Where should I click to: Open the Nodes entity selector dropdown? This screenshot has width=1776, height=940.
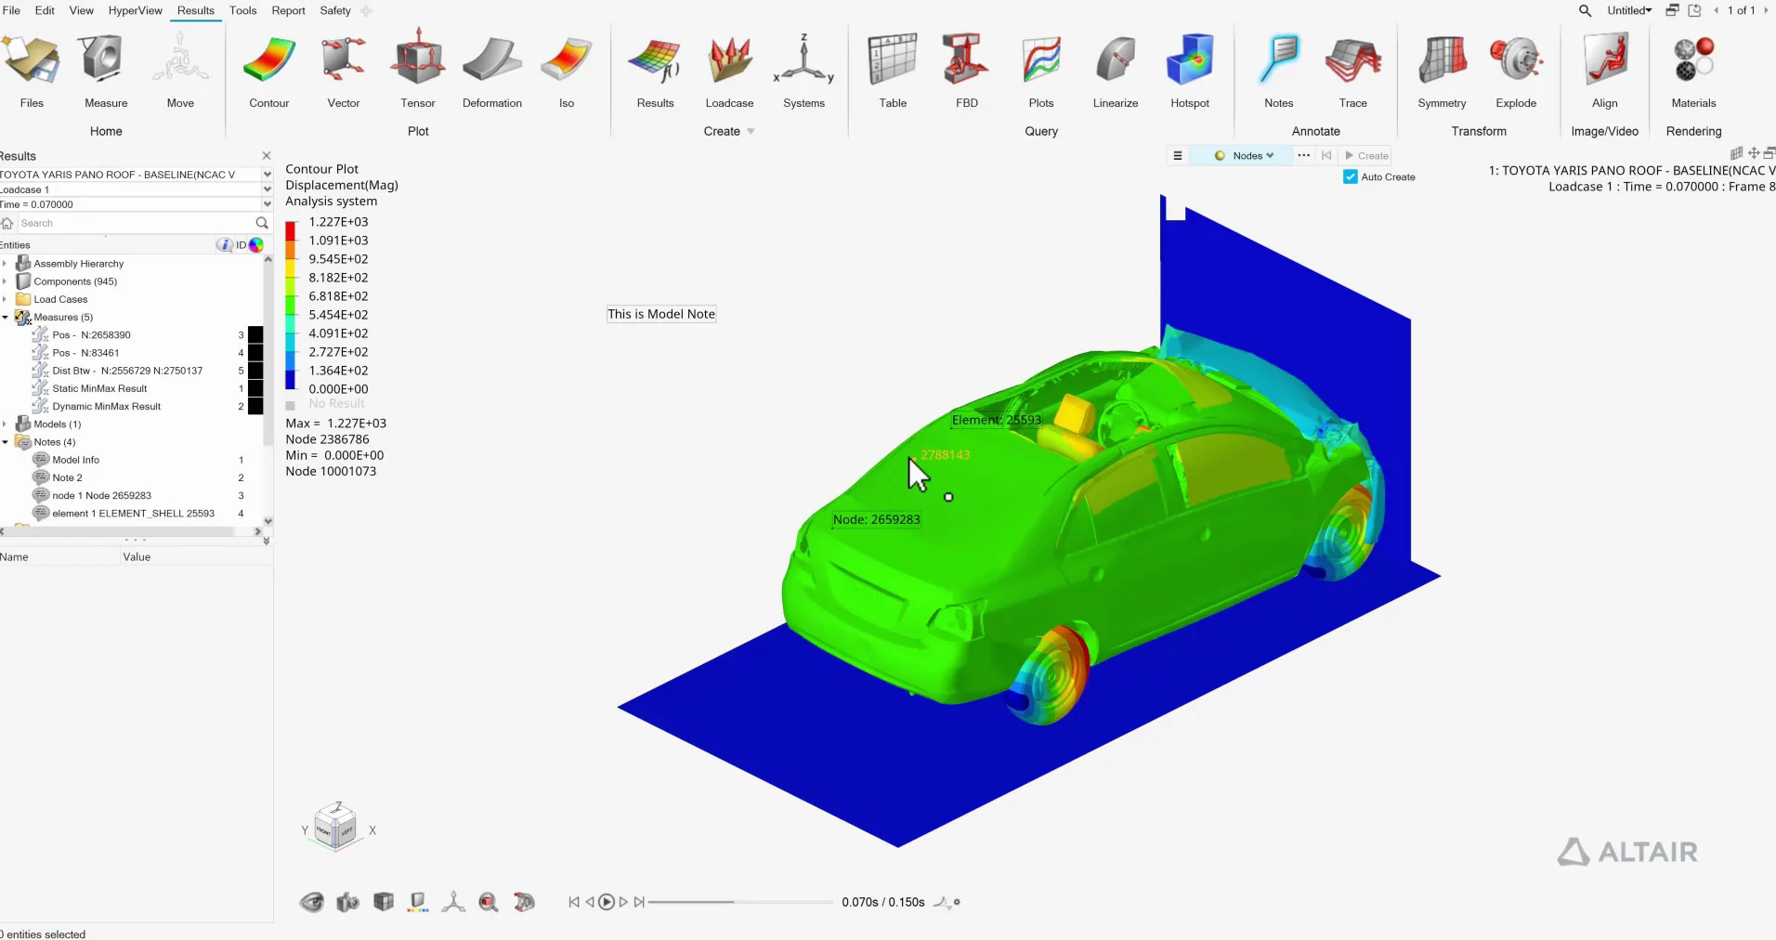coord(1245,156)
